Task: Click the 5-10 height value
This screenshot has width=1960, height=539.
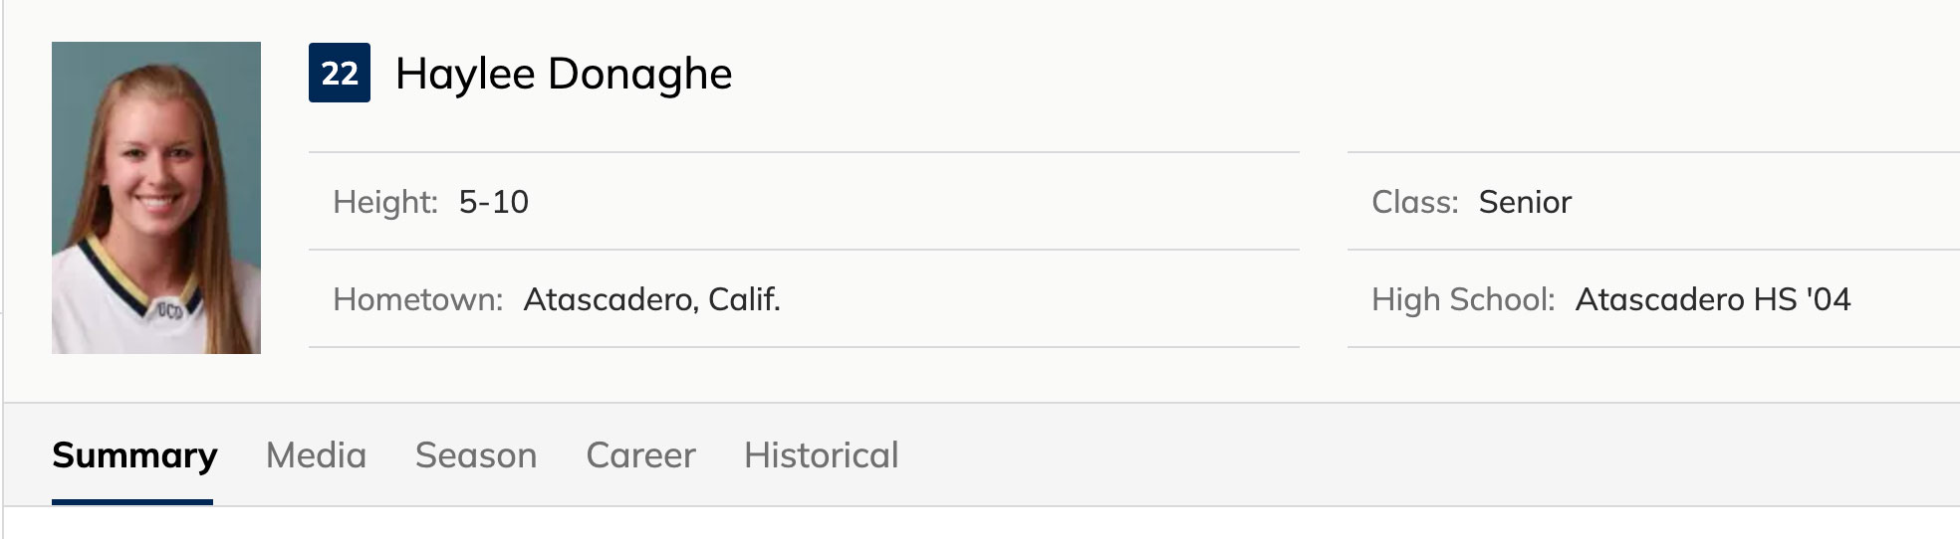Action: (x=494, y=202)
